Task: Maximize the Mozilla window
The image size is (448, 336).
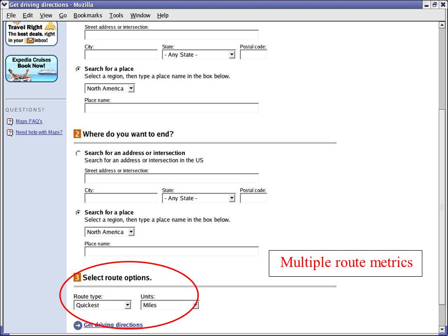Action: click(x=434, y=5)
